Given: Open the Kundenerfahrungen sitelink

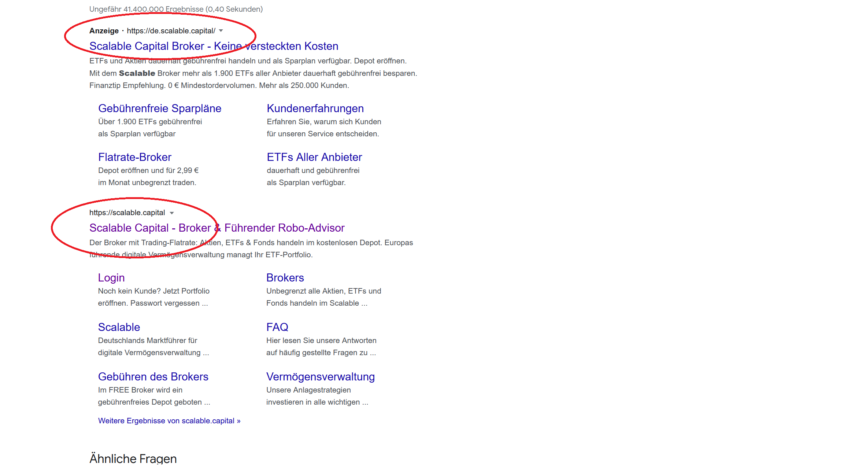Looking at the screenshot, I should point(315,108).
